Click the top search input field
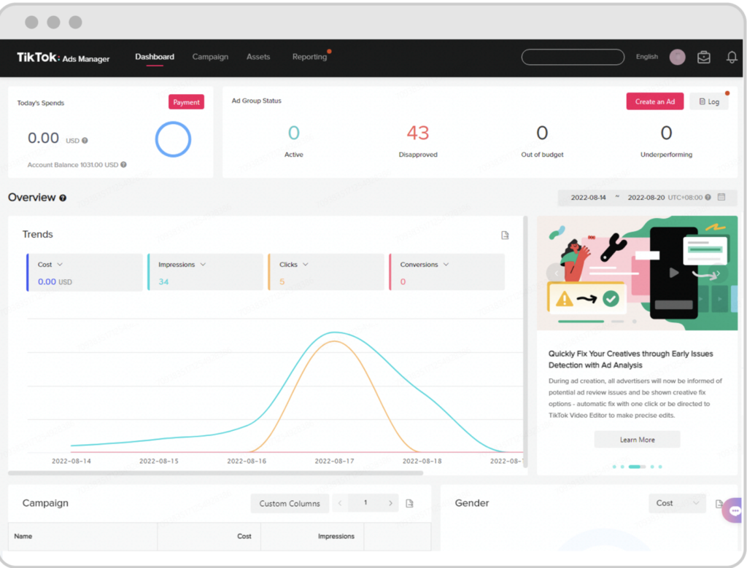Screen dimensions: 747x568 click(573, 57)
